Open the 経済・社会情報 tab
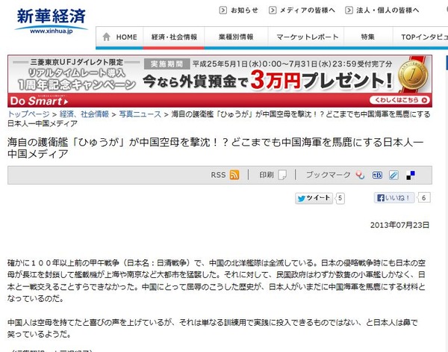This screenshot has width=448, height=352. (174, 37)
